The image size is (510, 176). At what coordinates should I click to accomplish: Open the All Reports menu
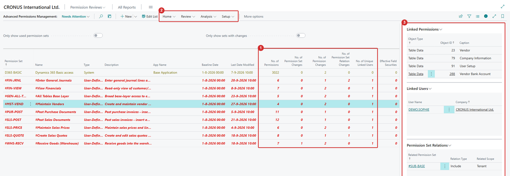tap(127, 7)
